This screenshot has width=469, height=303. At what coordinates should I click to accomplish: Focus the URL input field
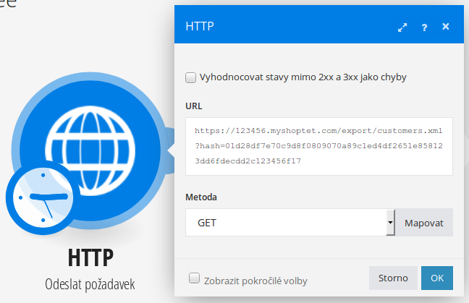coord(319,146)
